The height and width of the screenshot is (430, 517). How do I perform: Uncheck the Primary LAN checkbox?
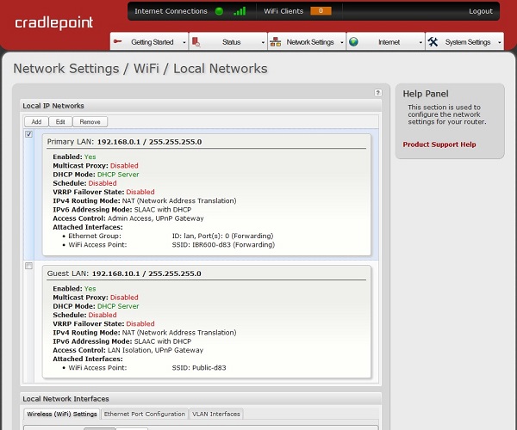29,134
